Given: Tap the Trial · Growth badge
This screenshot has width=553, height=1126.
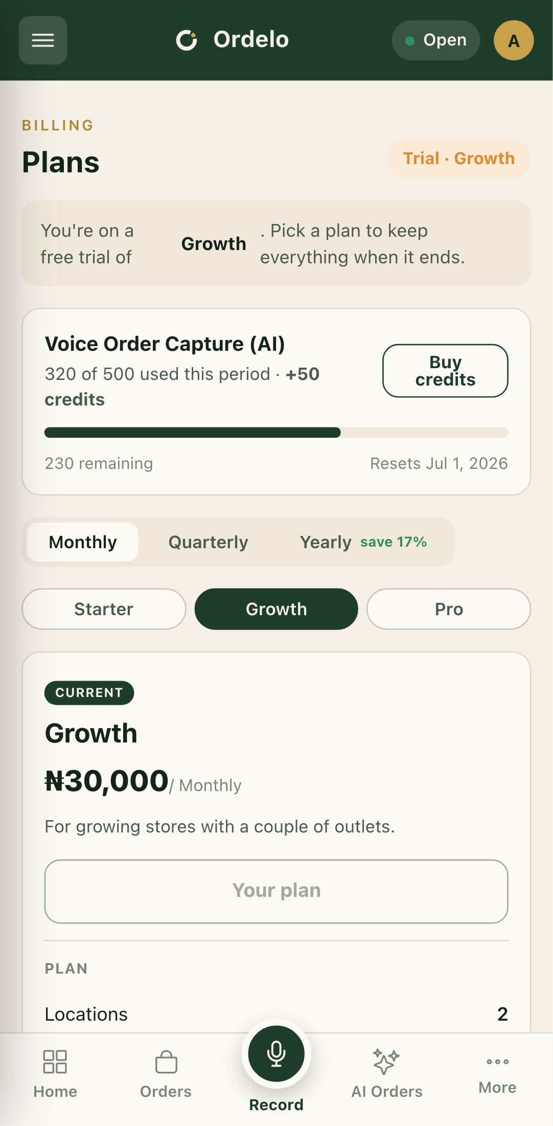Looking at the screenshot, I should tap(458, 159).
